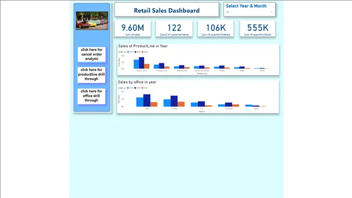Click the dark blue legend dot in office chart
352x198 pixels.
135,88
